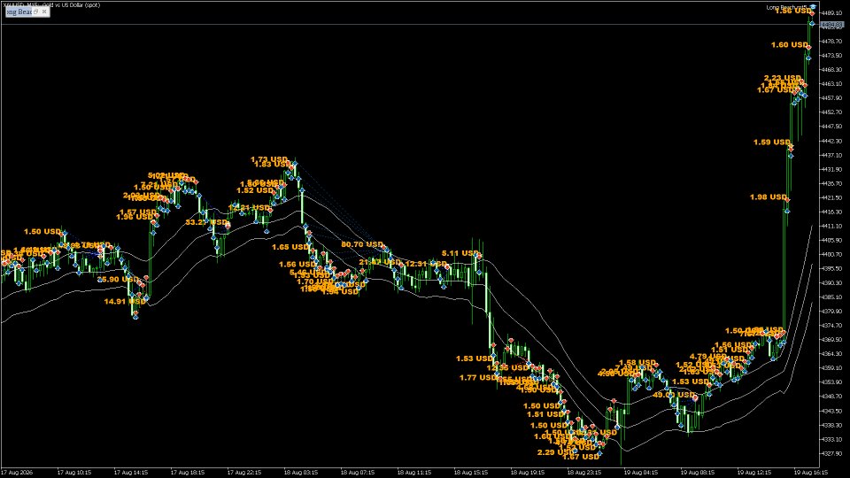This screenshot has height=478, width=850.
Task: Click the 18 Aug 23:15 time label
Action: click(x=583, y=473)
